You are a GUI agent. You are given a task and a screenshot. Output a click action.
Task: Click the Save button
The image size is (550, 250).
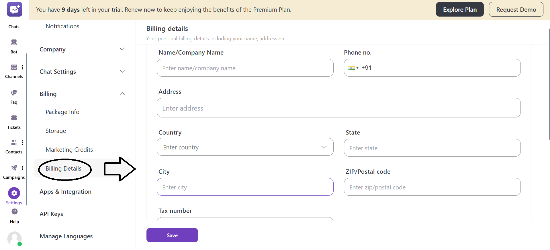(x=172, y=235)
